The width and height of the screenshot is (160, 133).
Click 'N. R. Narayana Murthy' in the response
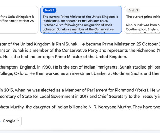(110, 107)
